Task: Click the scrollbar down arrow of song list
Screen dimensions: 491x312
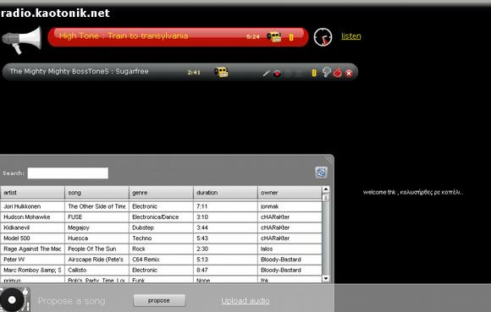Action: tap(326, 278)
